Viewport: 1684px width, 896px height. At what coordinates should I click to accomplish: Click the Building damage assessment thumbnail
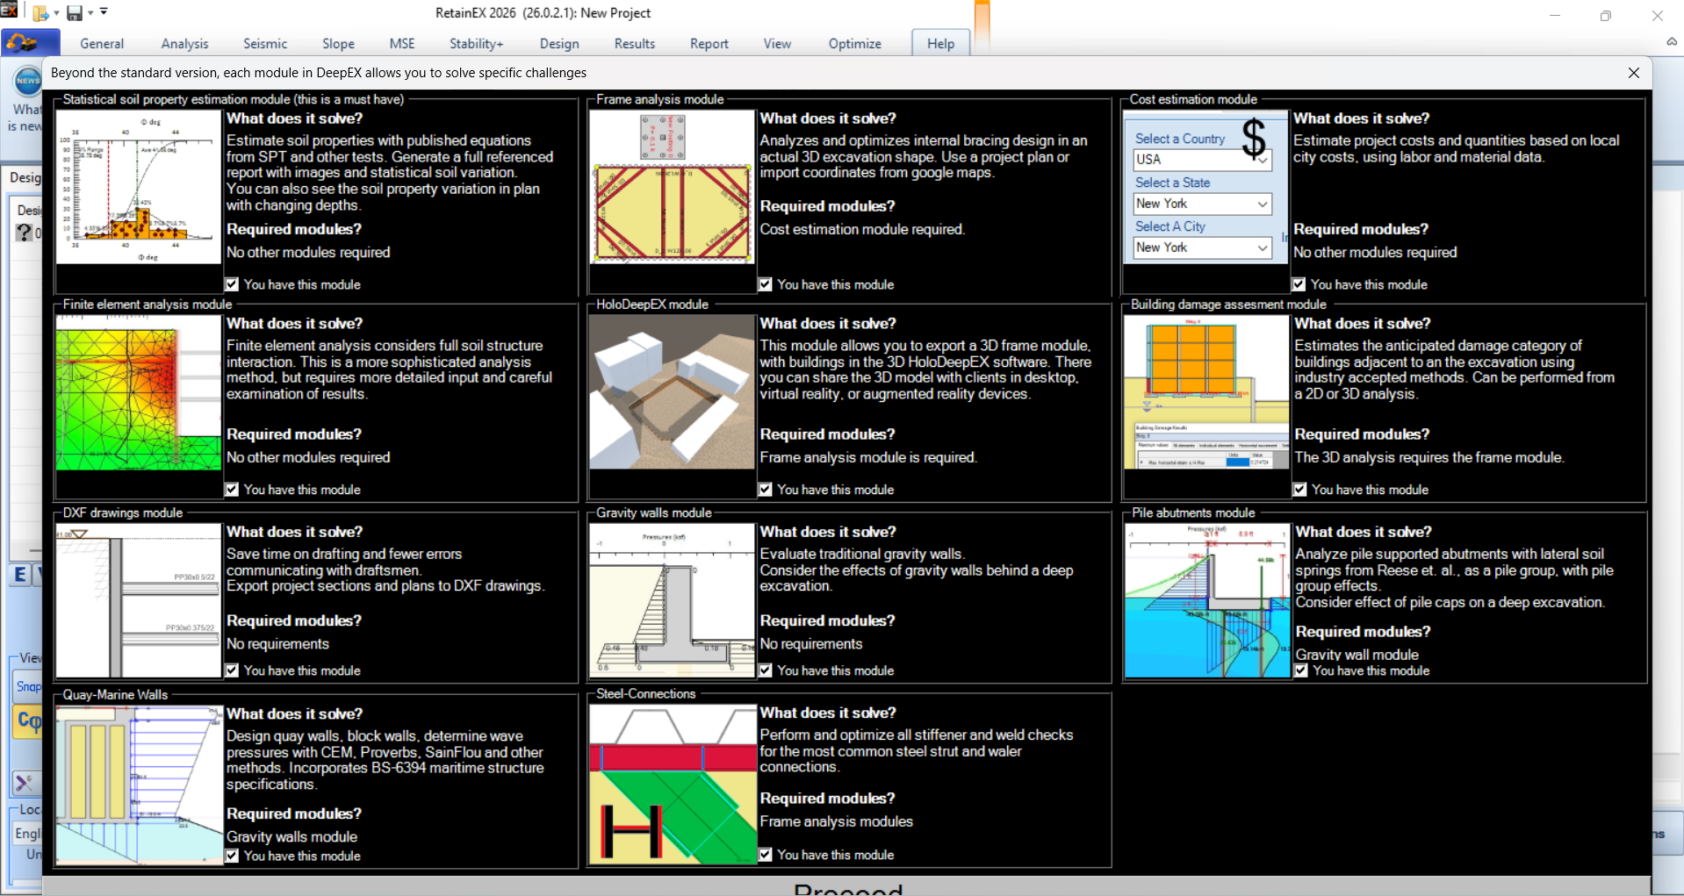[1206, 392]
